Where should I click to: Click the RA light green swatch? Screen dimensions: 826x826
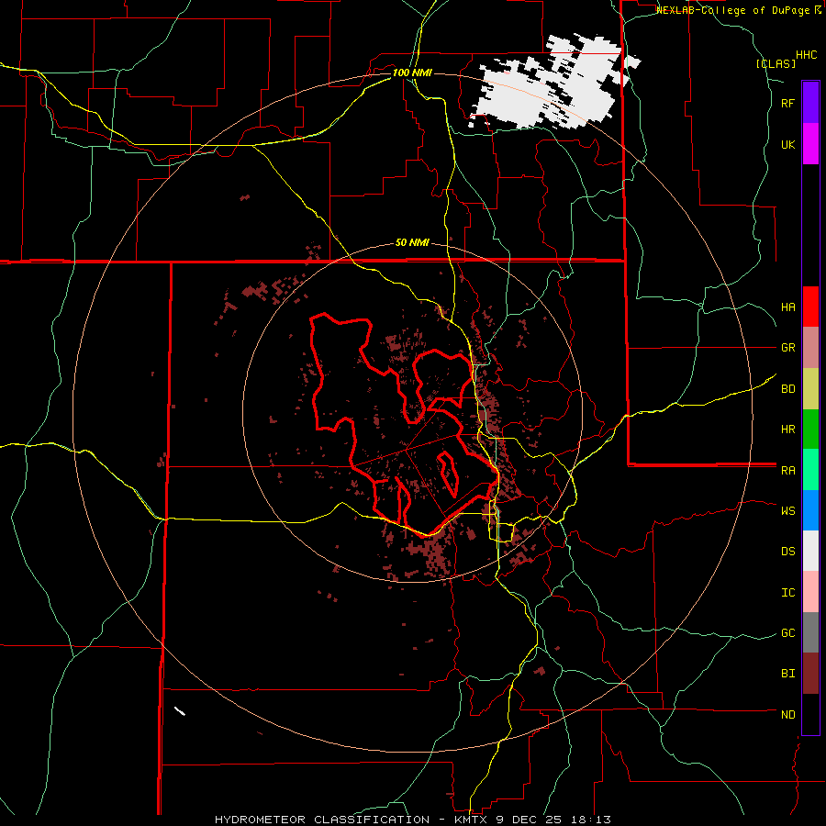tap(810, 470)
